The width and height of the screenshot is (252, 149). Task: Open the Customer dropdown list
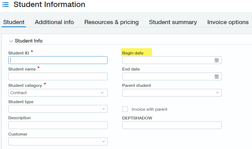(x=103, y=141)
